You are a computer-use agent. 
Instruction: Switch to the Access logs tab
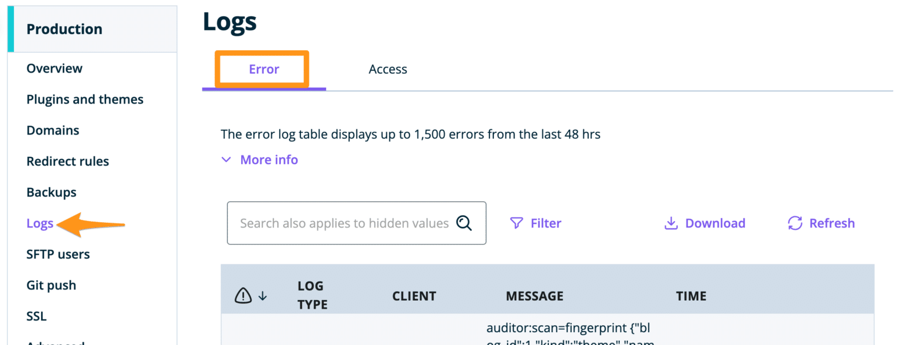click(387, 69)
